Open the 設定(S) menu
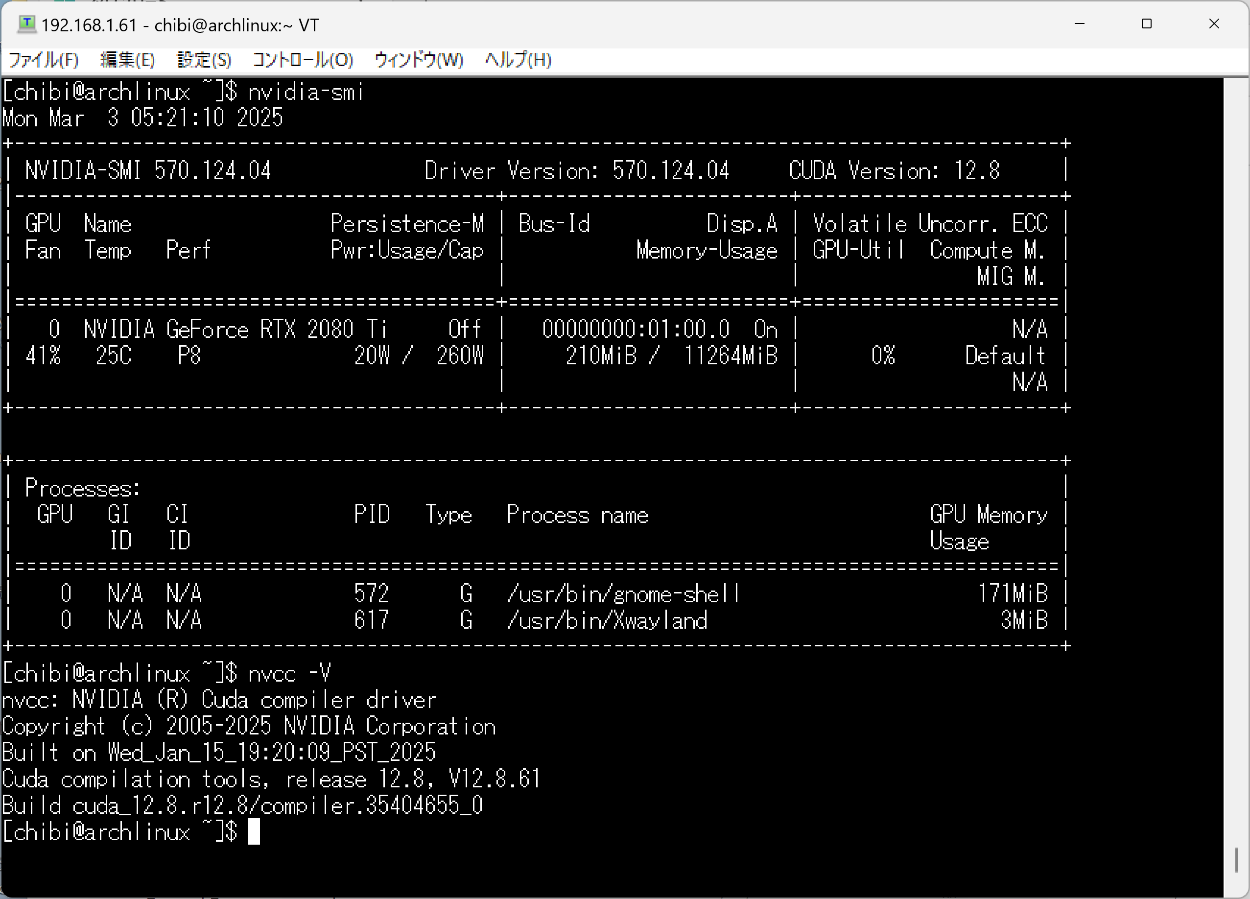 click(x=204, y=60)
